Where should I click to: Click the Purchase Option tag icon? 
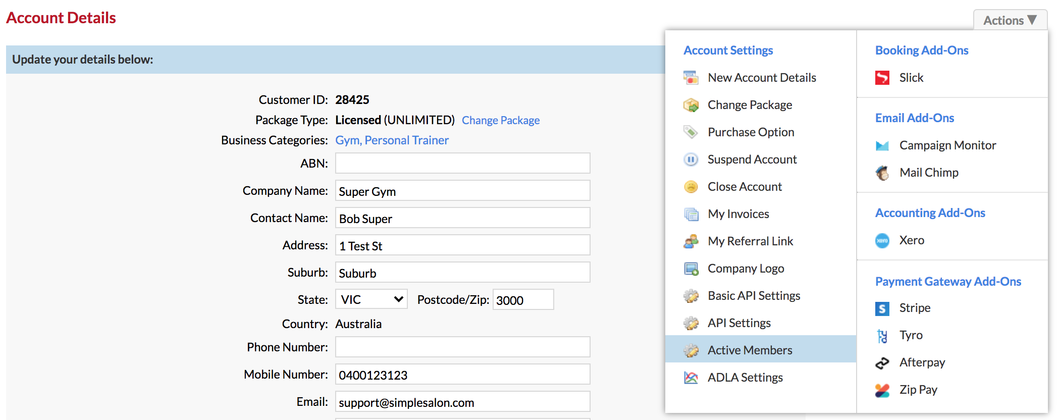pos(691,132)
